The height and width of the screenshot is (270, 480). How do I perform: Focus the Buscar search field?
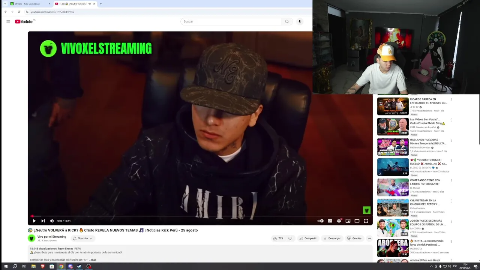(231, 21)
